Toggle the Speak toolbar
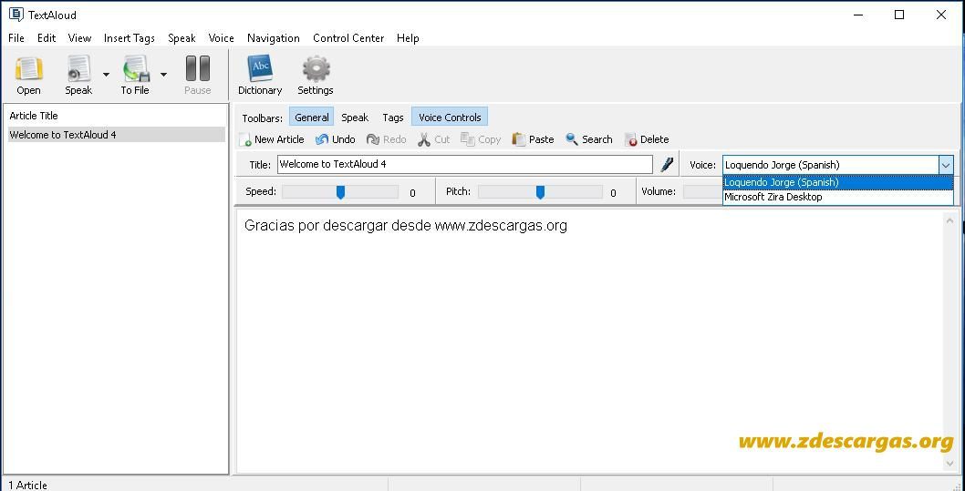965x491 pixels. (355, 118)
